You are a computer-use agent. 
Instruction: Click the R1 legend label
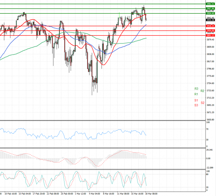(x=196, y=94)
